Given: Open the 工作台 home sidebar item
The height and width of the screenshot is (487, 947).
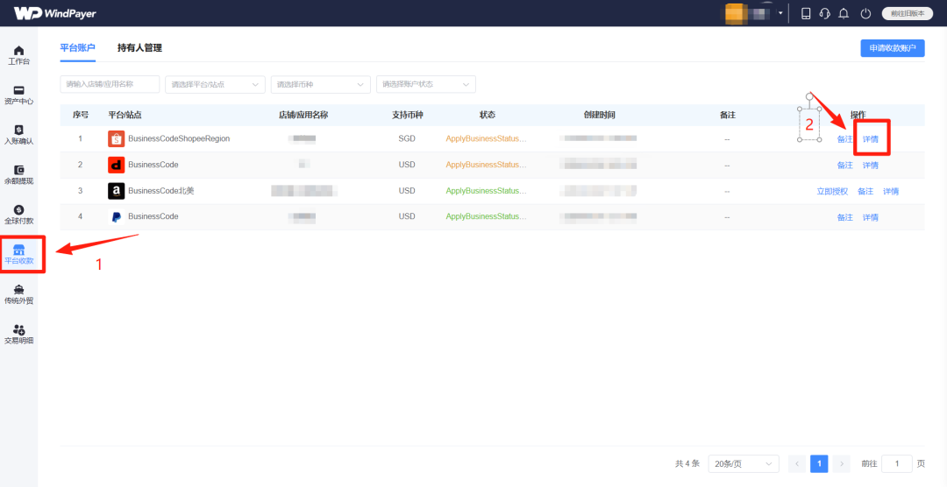Looking at the screenshot, I should coord(18,55).
